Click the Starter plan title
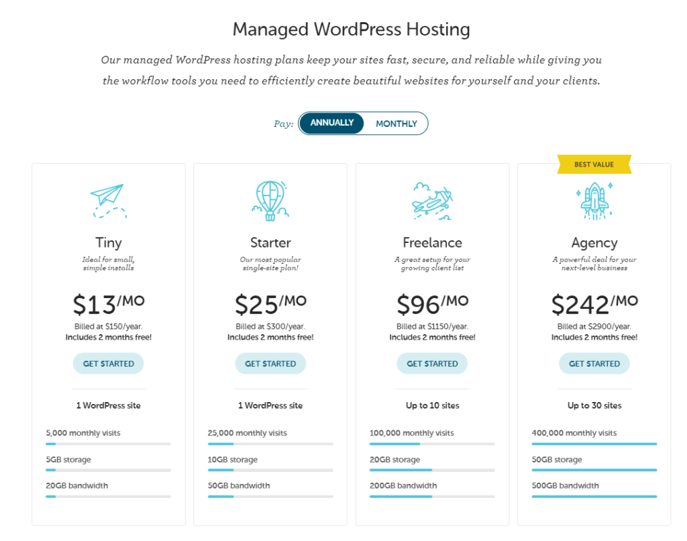The image size is (687, 541). coord(270,242)
